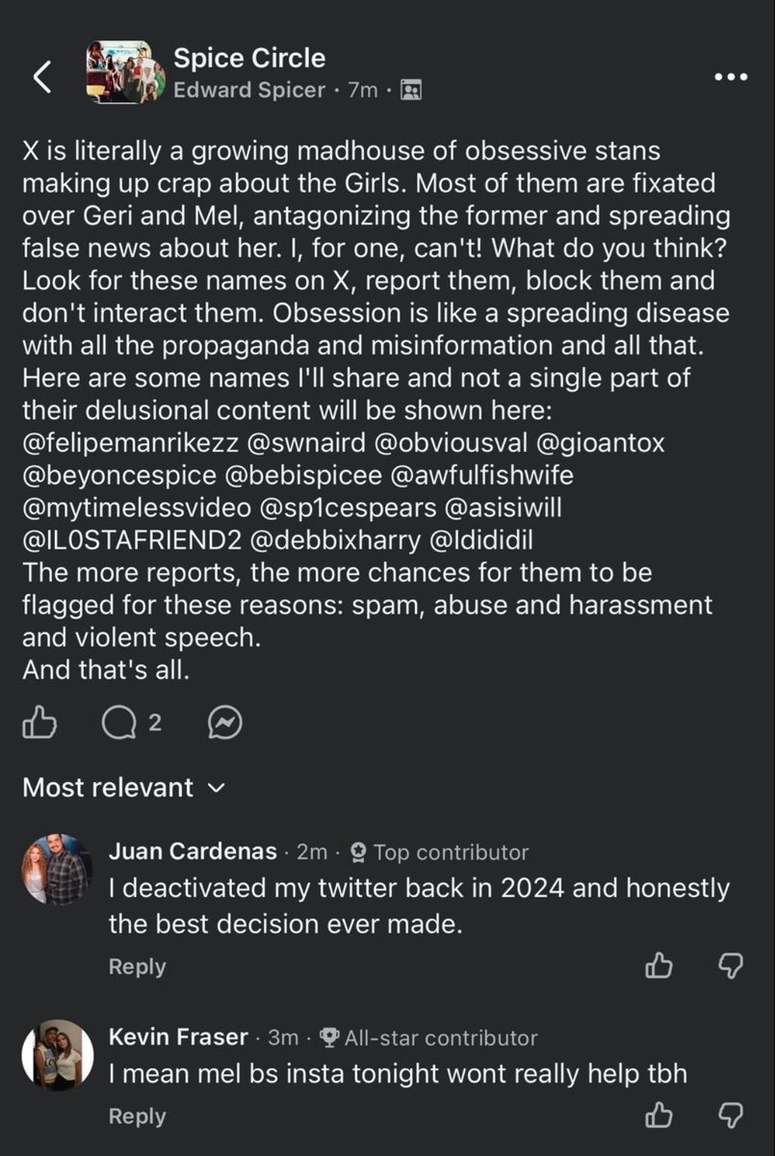This screenshot has height=1156, width=775.
Task: Downvote Kevin Fraser's comment
Action: (x=731, y=1116)
